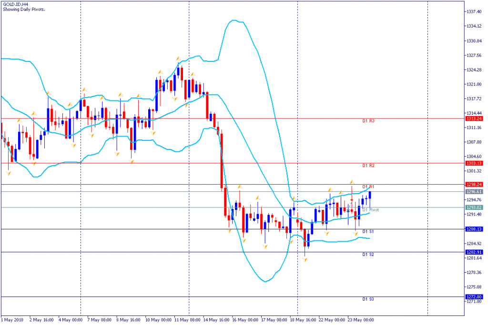Screen dimensions: 488x325
Task: Click the 1303.13 red price tag
Action: coord(474,163)
